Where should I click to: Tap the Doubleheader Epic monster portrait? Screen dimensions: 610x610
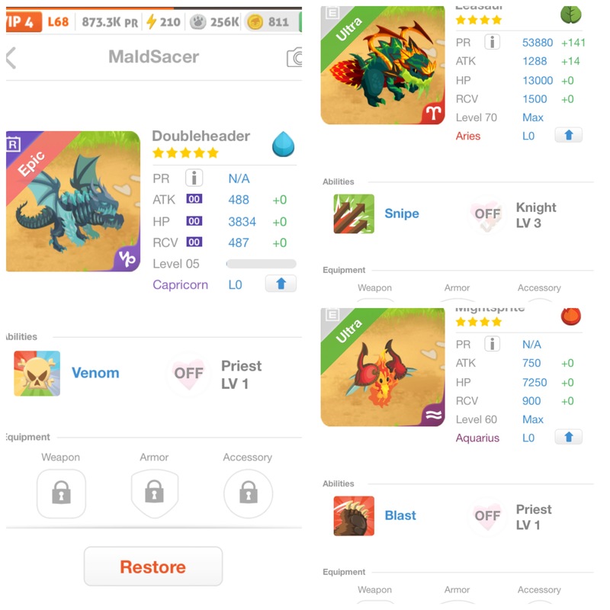pos(73,201)
